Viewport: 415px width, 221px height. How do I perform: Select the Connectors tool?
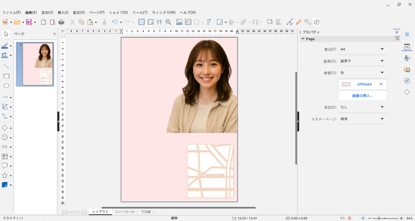[x=5, y=116]
